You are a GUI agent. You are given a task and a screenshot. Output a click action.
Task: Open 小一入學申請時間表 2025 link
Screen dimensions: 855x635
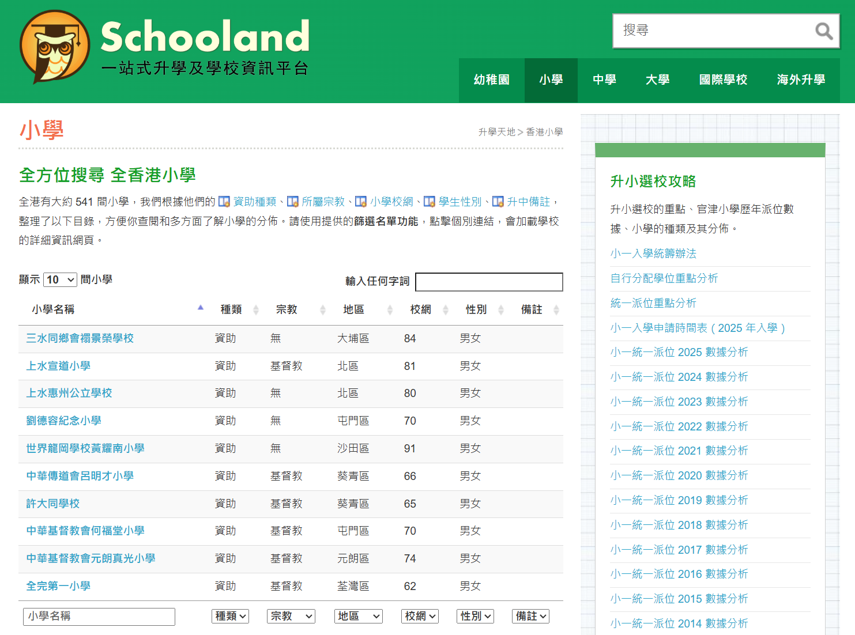(x=698, y=328)
